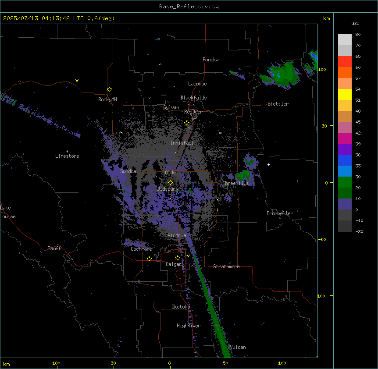Click the dBZ legend heading
The image size is (378, 369).
click(355, 24)
